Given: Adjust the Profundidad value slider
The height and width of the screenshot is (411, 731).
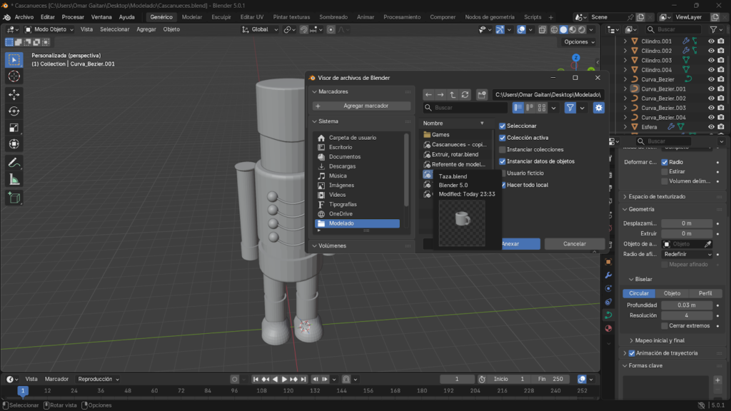Looking at the screenshot, I should coord(685,304).
